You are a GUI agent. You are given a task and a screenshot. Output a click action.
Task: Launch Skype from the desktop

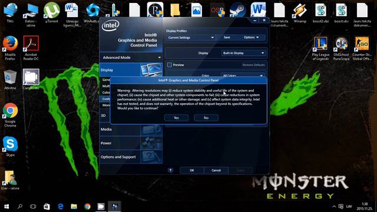point(10,146)
